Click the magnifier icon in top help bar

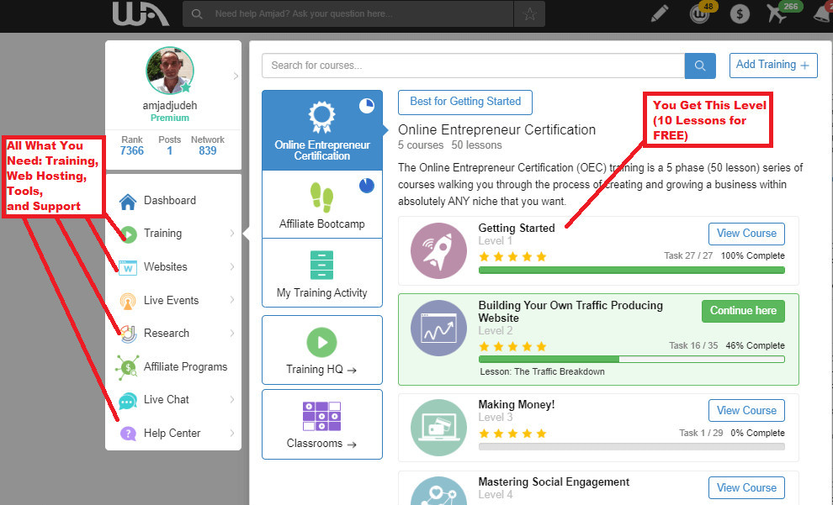coord(197,13)
